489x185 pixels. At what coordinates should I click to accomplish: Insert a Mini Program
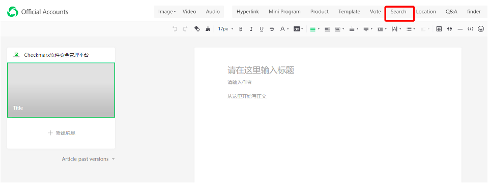pyautogui.click(x=284, y=12)
